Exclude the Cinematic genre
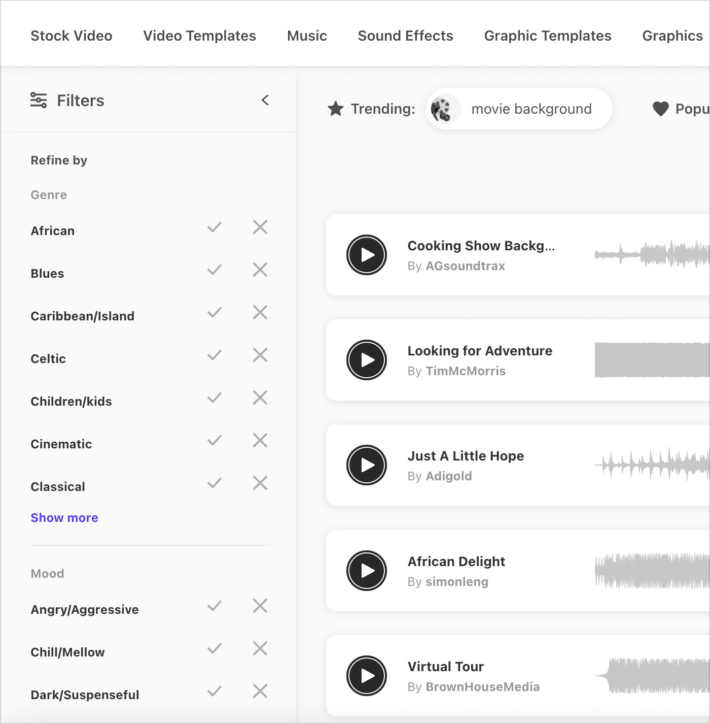Viewport: 710px width, 724px height. coord(259,440)
